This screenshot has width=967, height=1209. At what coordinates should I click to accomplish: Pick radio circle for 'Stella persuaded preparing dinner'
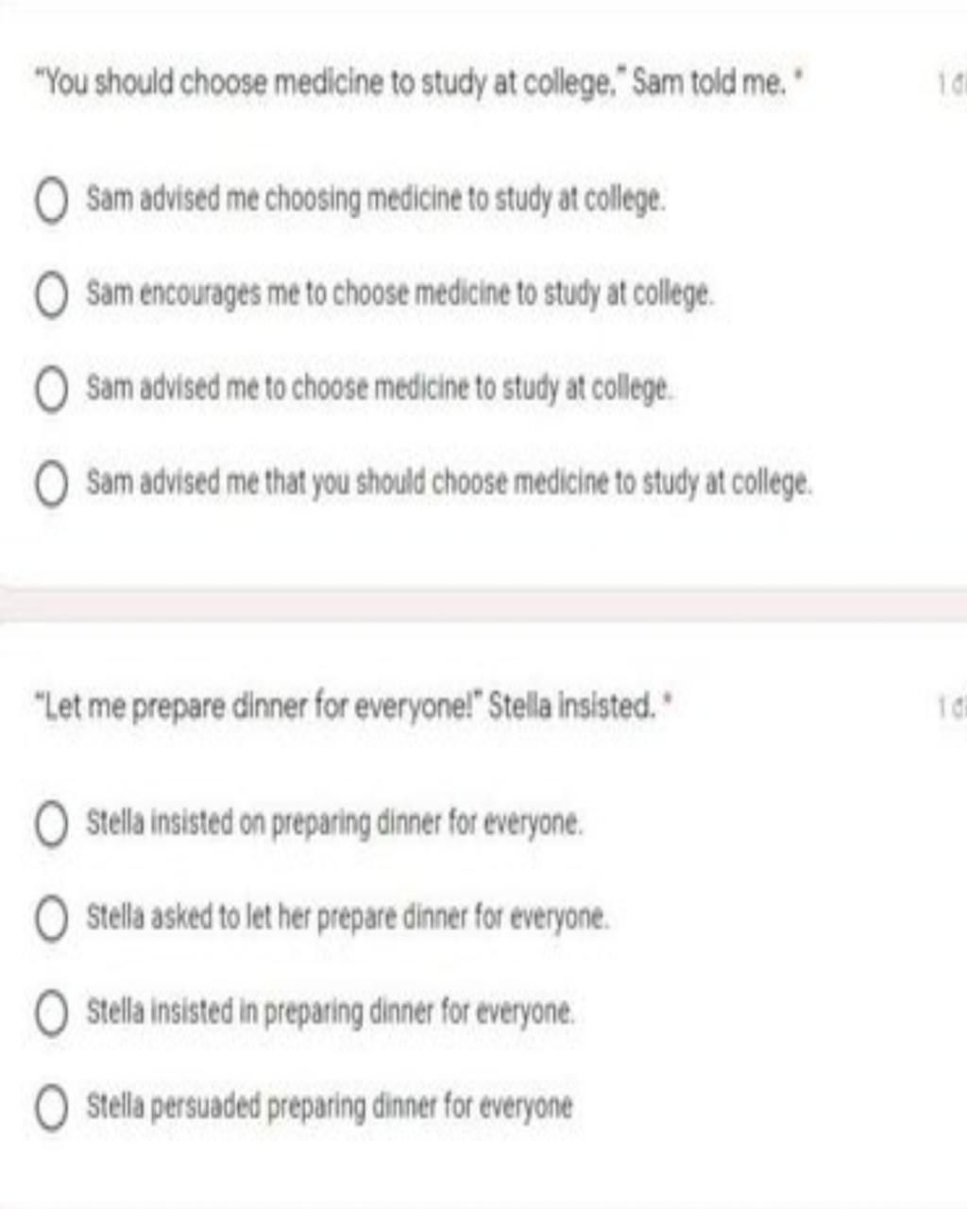(51, 1107)
